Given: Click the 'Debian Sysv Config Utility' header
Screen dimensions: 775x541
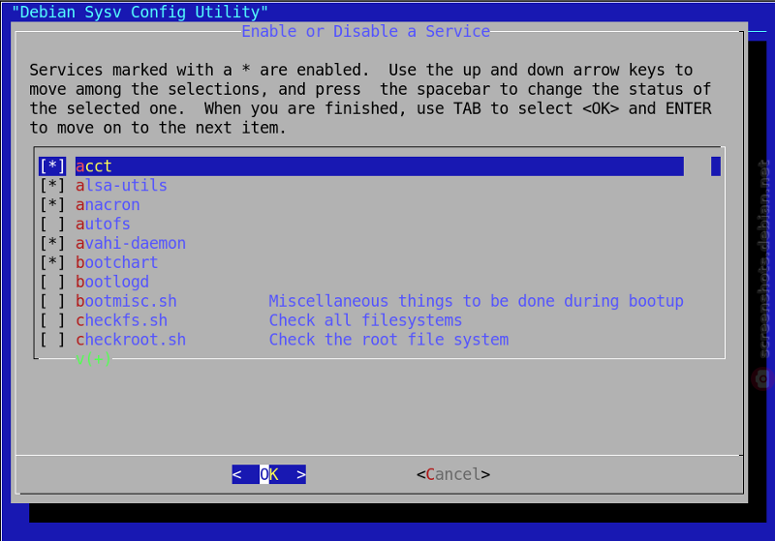Looking at the screenshot, I should [139, 12].
